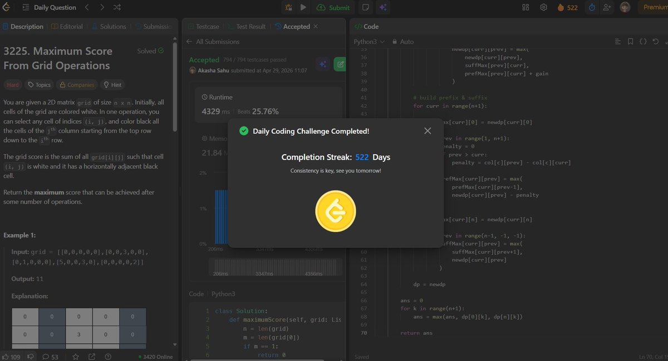Switch to the Description tab
This screenshot has height=361, width=668.
tap(23, 26)
